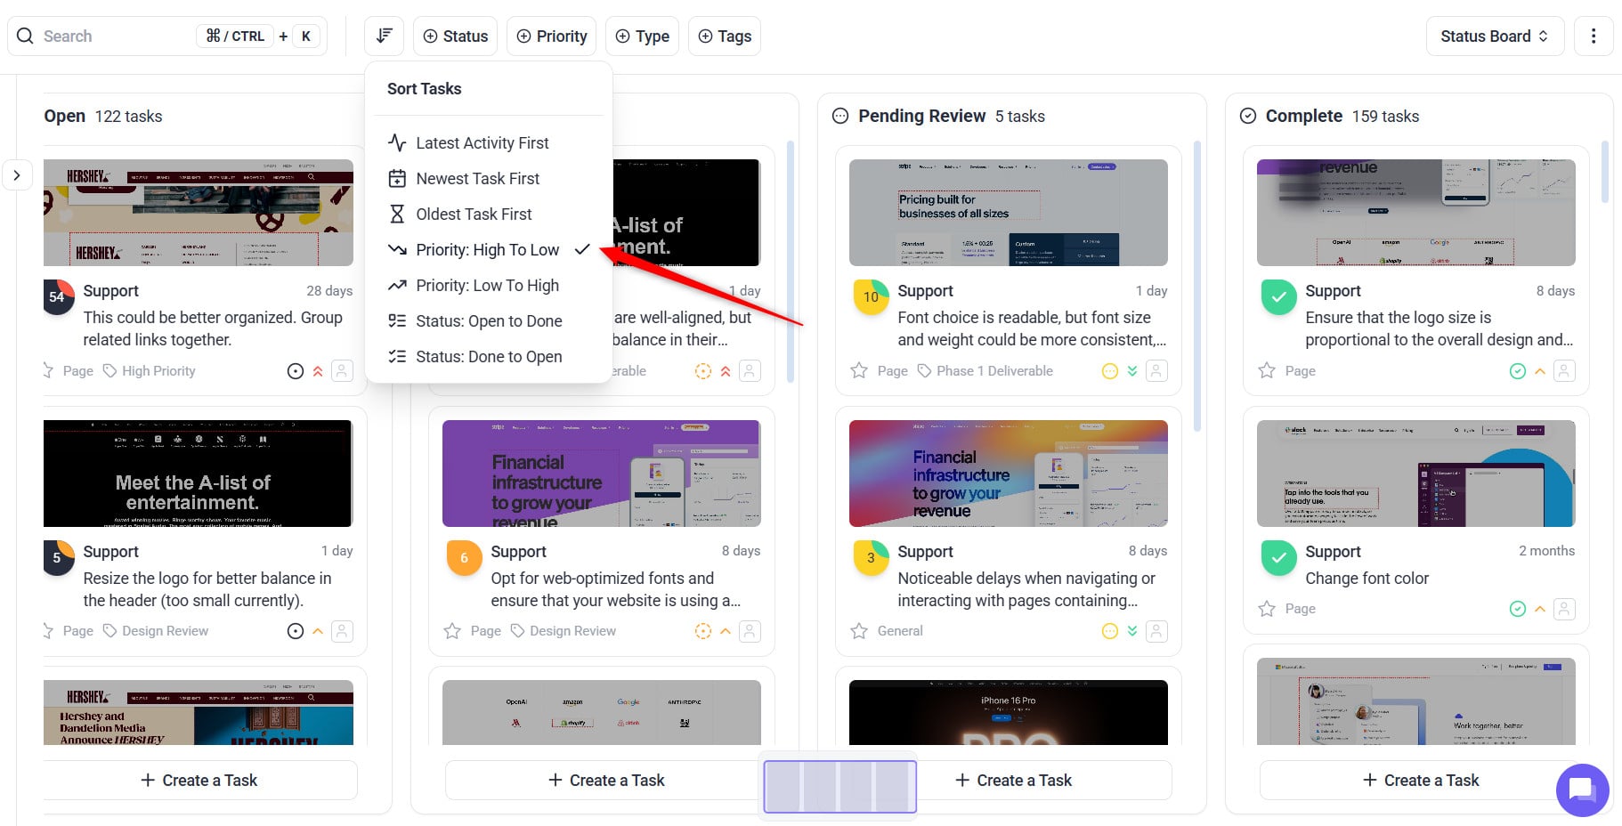Click Create a Task under Complete column
This screenshot has height=826, width=1622.
(x=1421, y=781)
